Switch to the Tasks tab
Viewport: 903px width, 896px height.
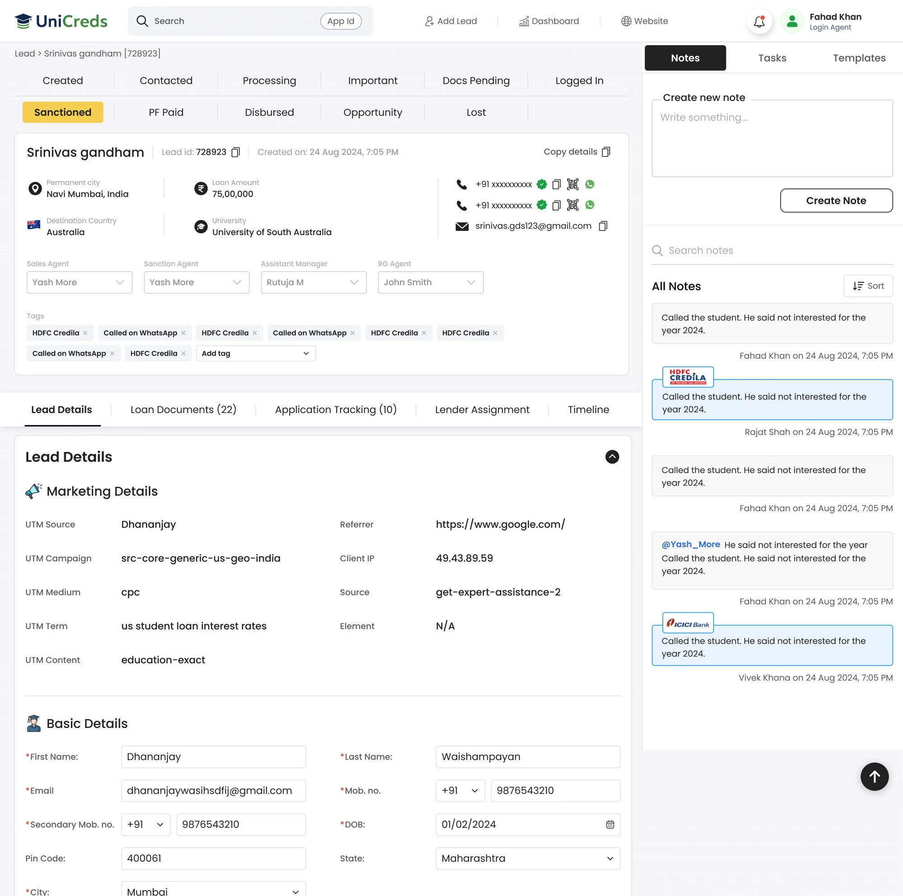pos(772,58)
